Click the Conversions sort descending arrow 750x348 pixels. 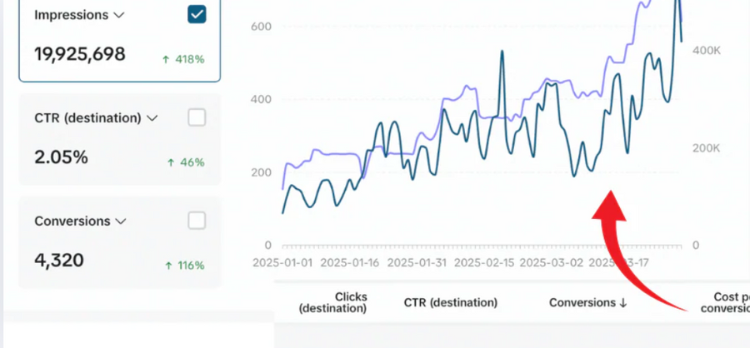tap(623, 303)
